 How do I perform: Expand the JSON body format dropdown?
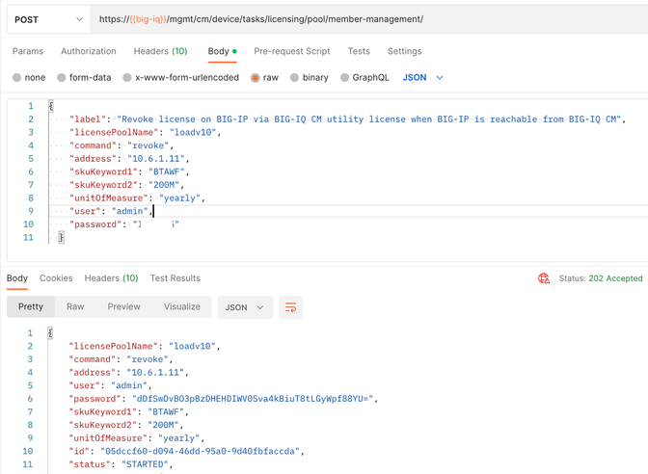pos(422,77)
